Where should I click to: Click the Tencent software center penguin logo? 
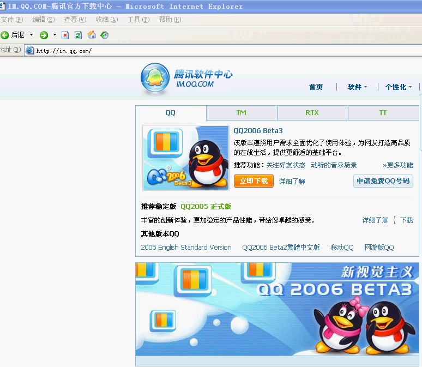[155, 78]
